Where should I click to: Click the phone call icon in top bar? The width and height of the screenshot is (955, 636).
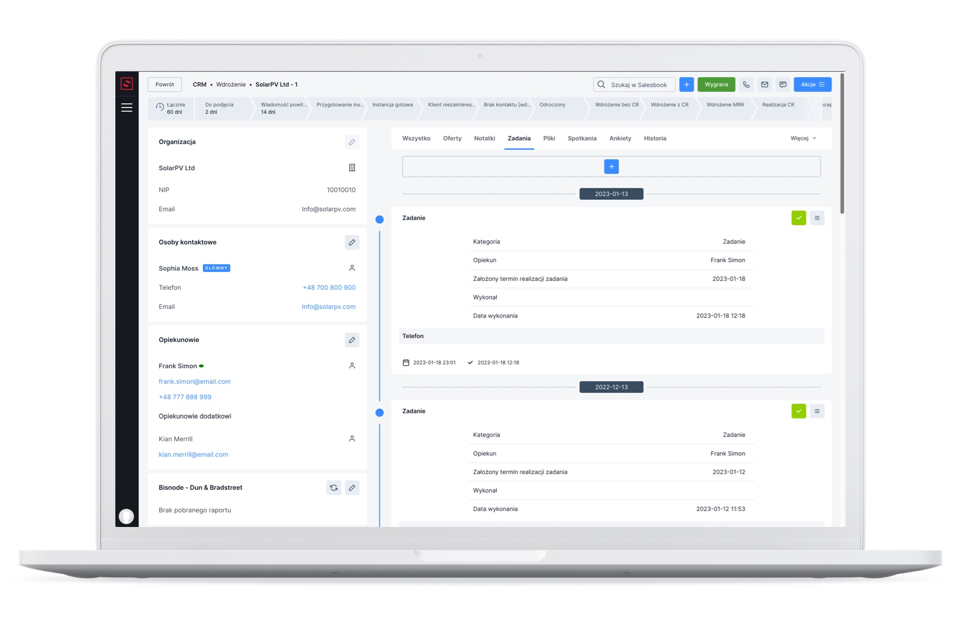click(x=746, y=84)
